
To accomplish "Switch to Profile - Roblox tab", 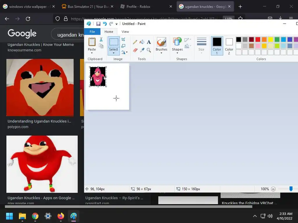I will click(146, 7).
